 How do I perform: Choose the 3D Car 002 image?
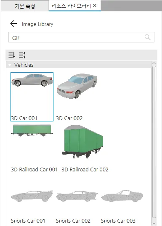click(x=77, y=97)
